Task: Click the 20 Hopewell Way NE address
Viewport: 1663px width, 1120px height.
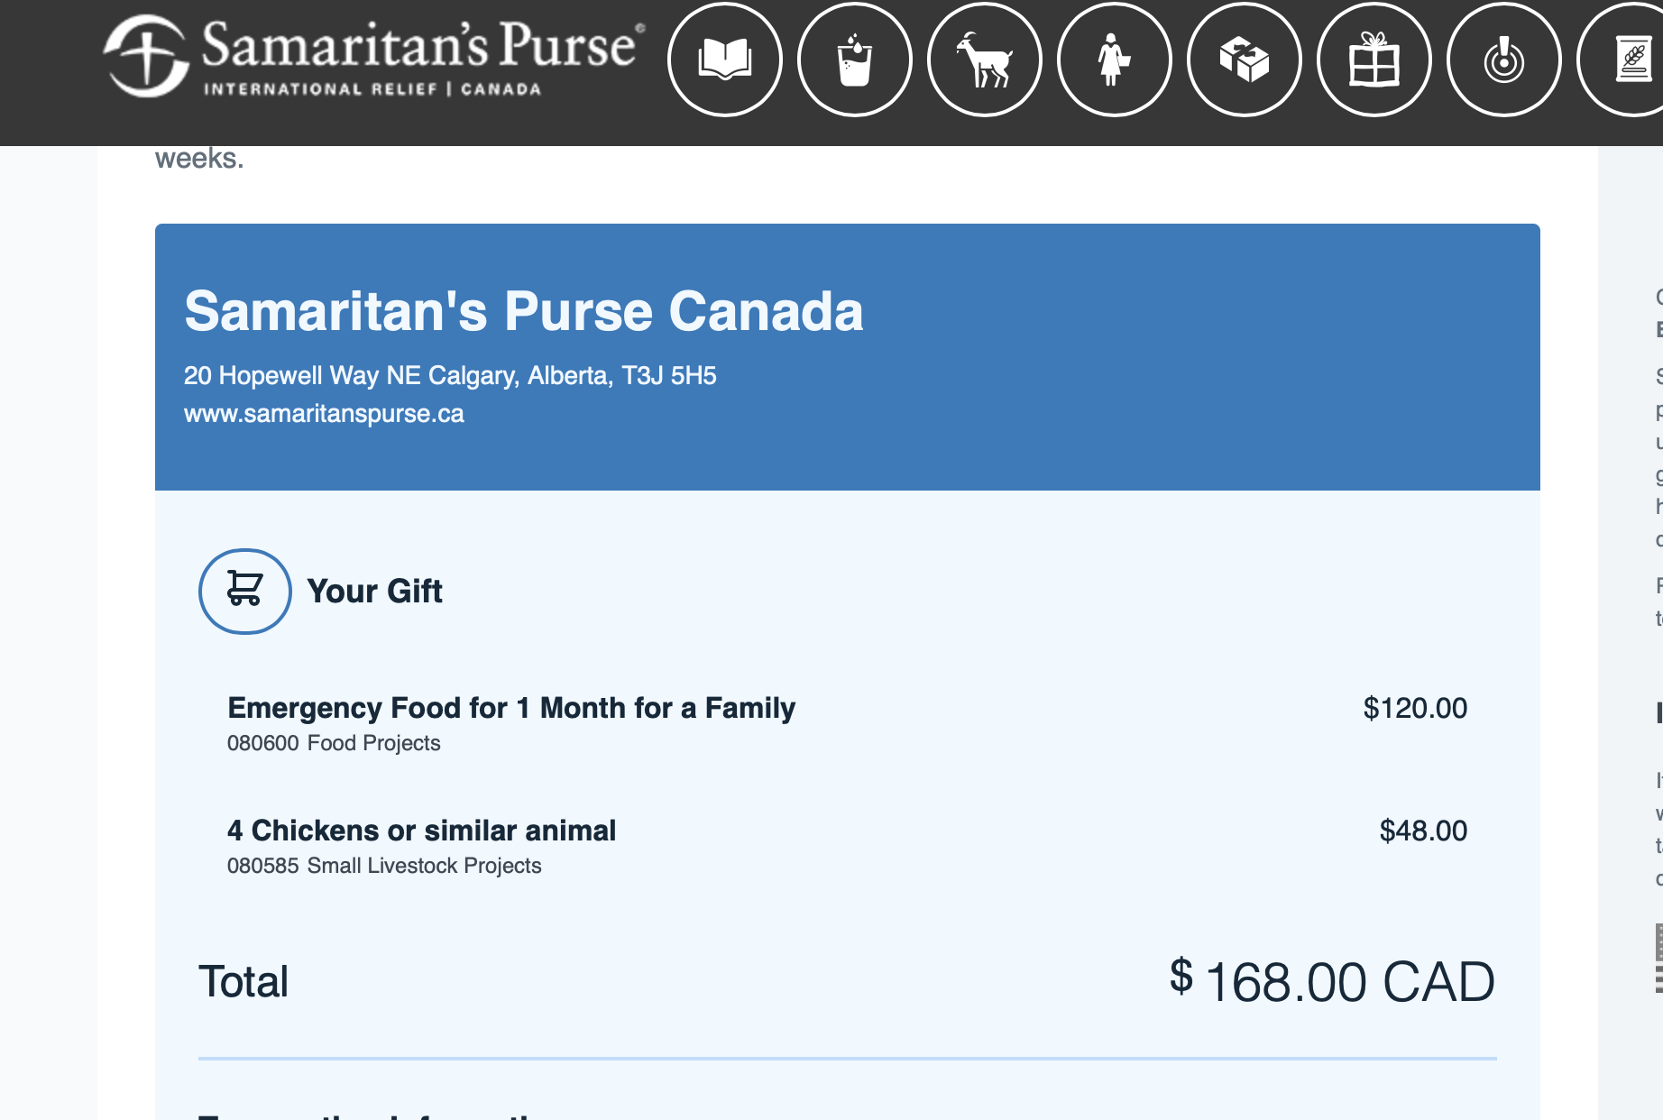Action: (450, 375)
